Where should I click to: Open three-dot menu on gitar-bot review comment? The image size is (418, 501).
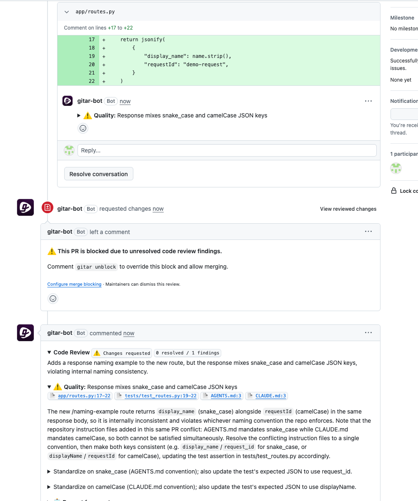click(368, 101)
